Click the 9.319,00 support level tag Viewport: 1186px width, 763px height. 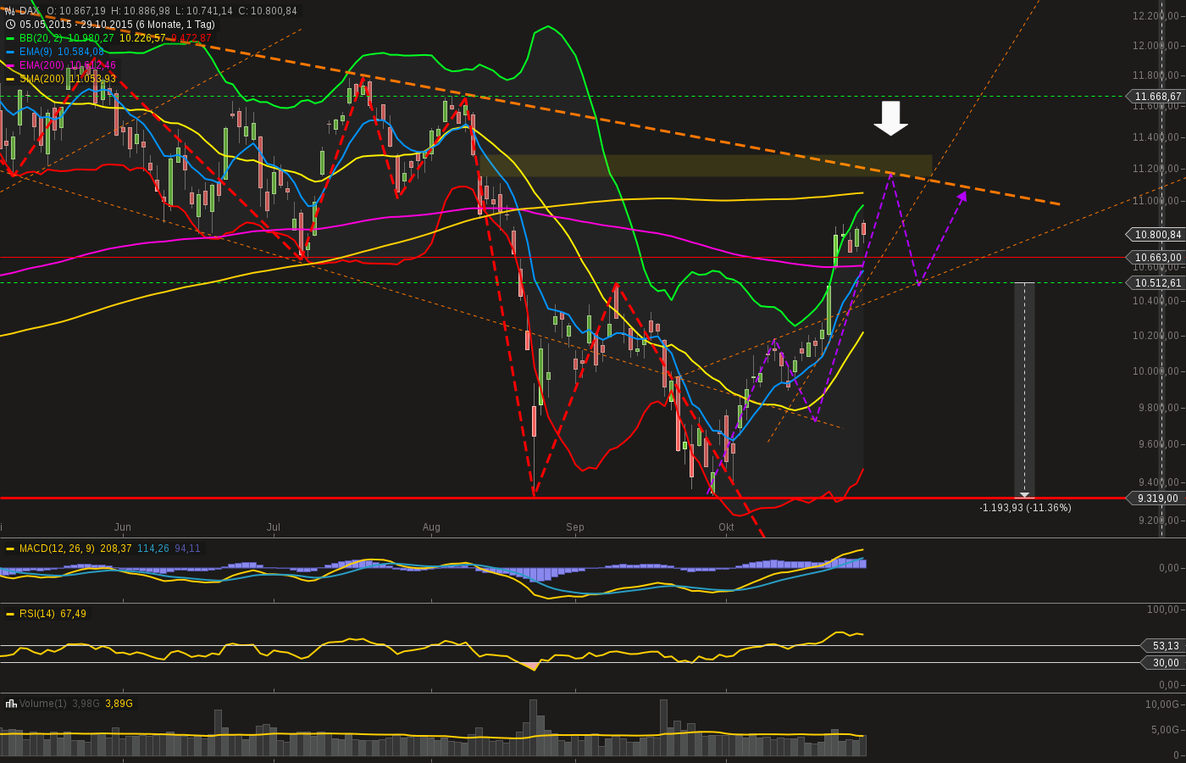click(x=1156, y=498)
